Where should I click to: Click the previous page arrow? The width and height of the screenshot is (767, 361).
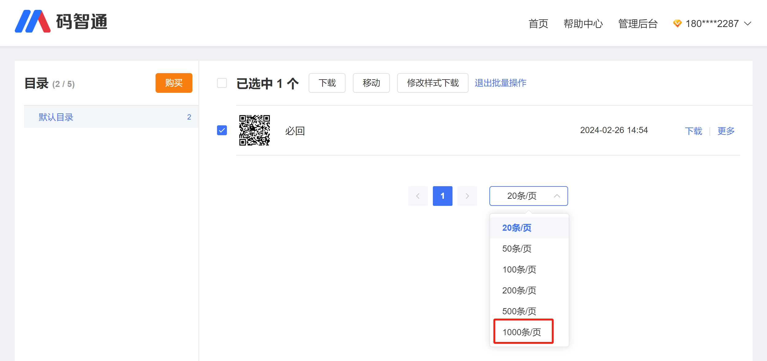click(418, 196)
